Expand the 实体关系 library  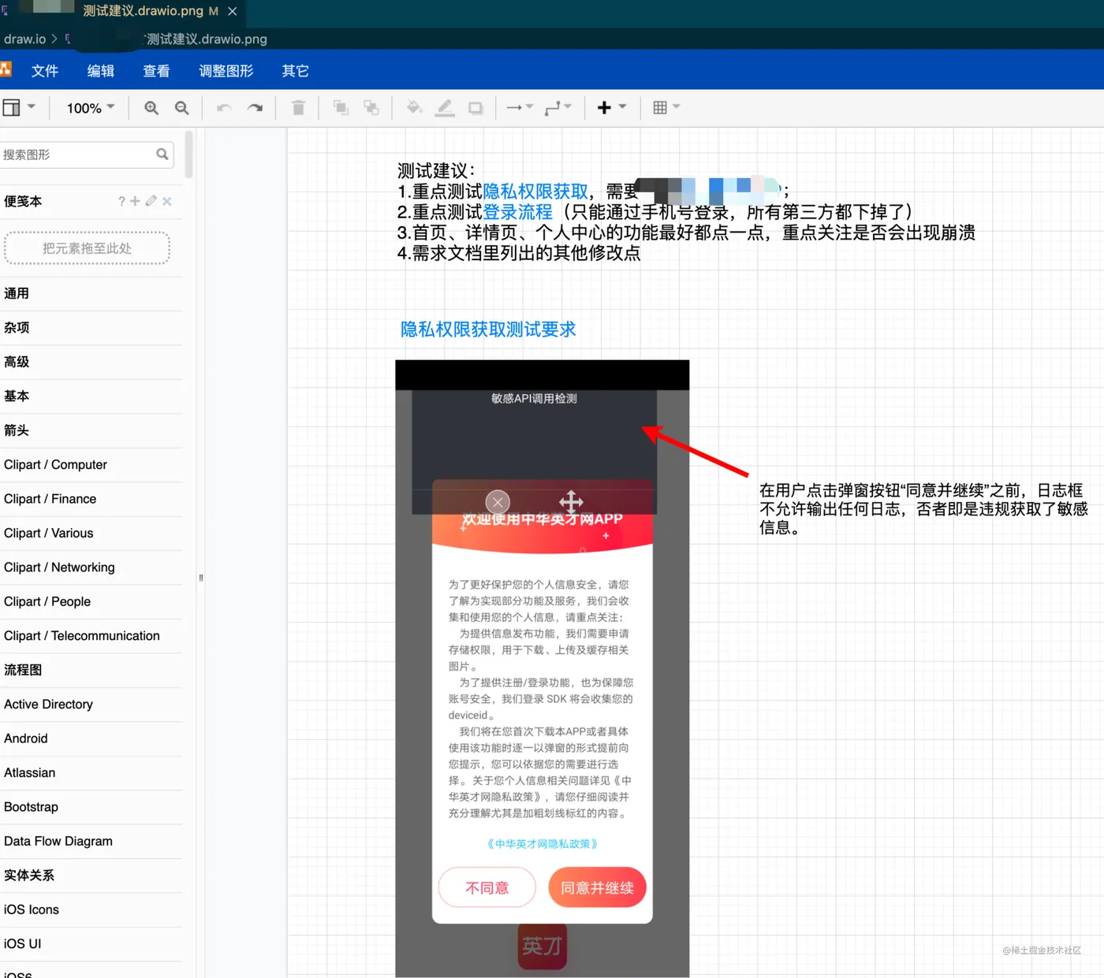[x=91, y=876]
